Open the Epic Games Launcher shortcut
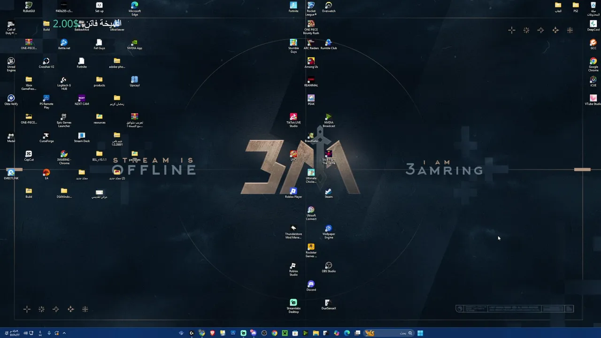 coord(64,120)
